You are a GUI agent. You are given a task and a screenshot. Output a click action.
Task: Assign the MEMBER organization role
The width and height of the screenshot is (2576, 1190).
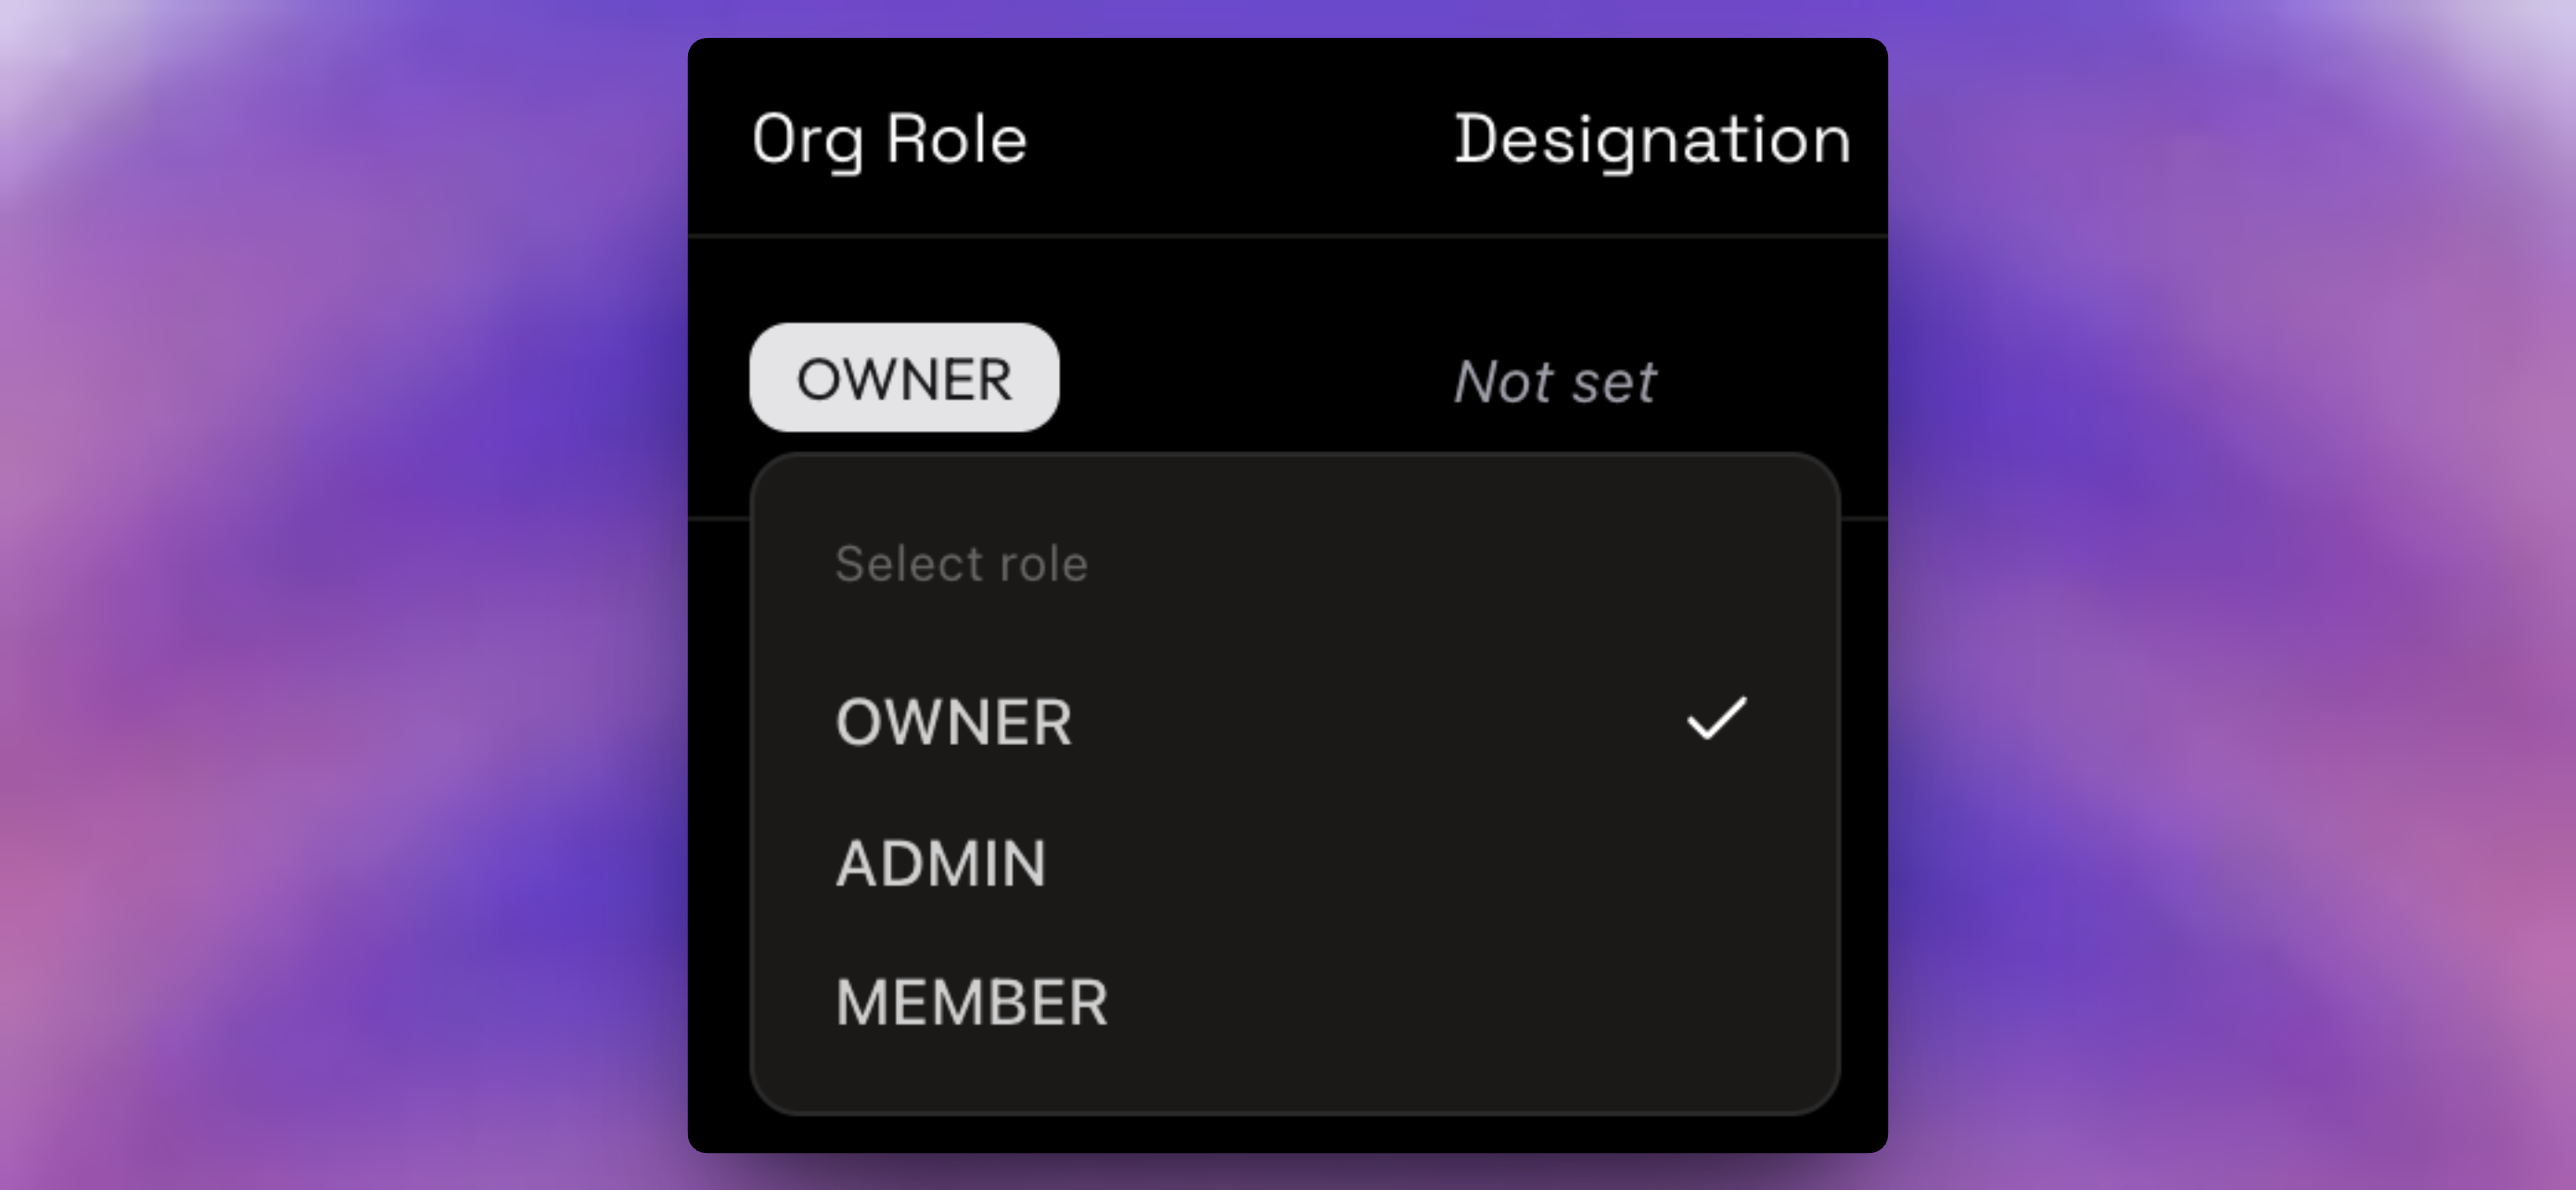[1295, 1002]
